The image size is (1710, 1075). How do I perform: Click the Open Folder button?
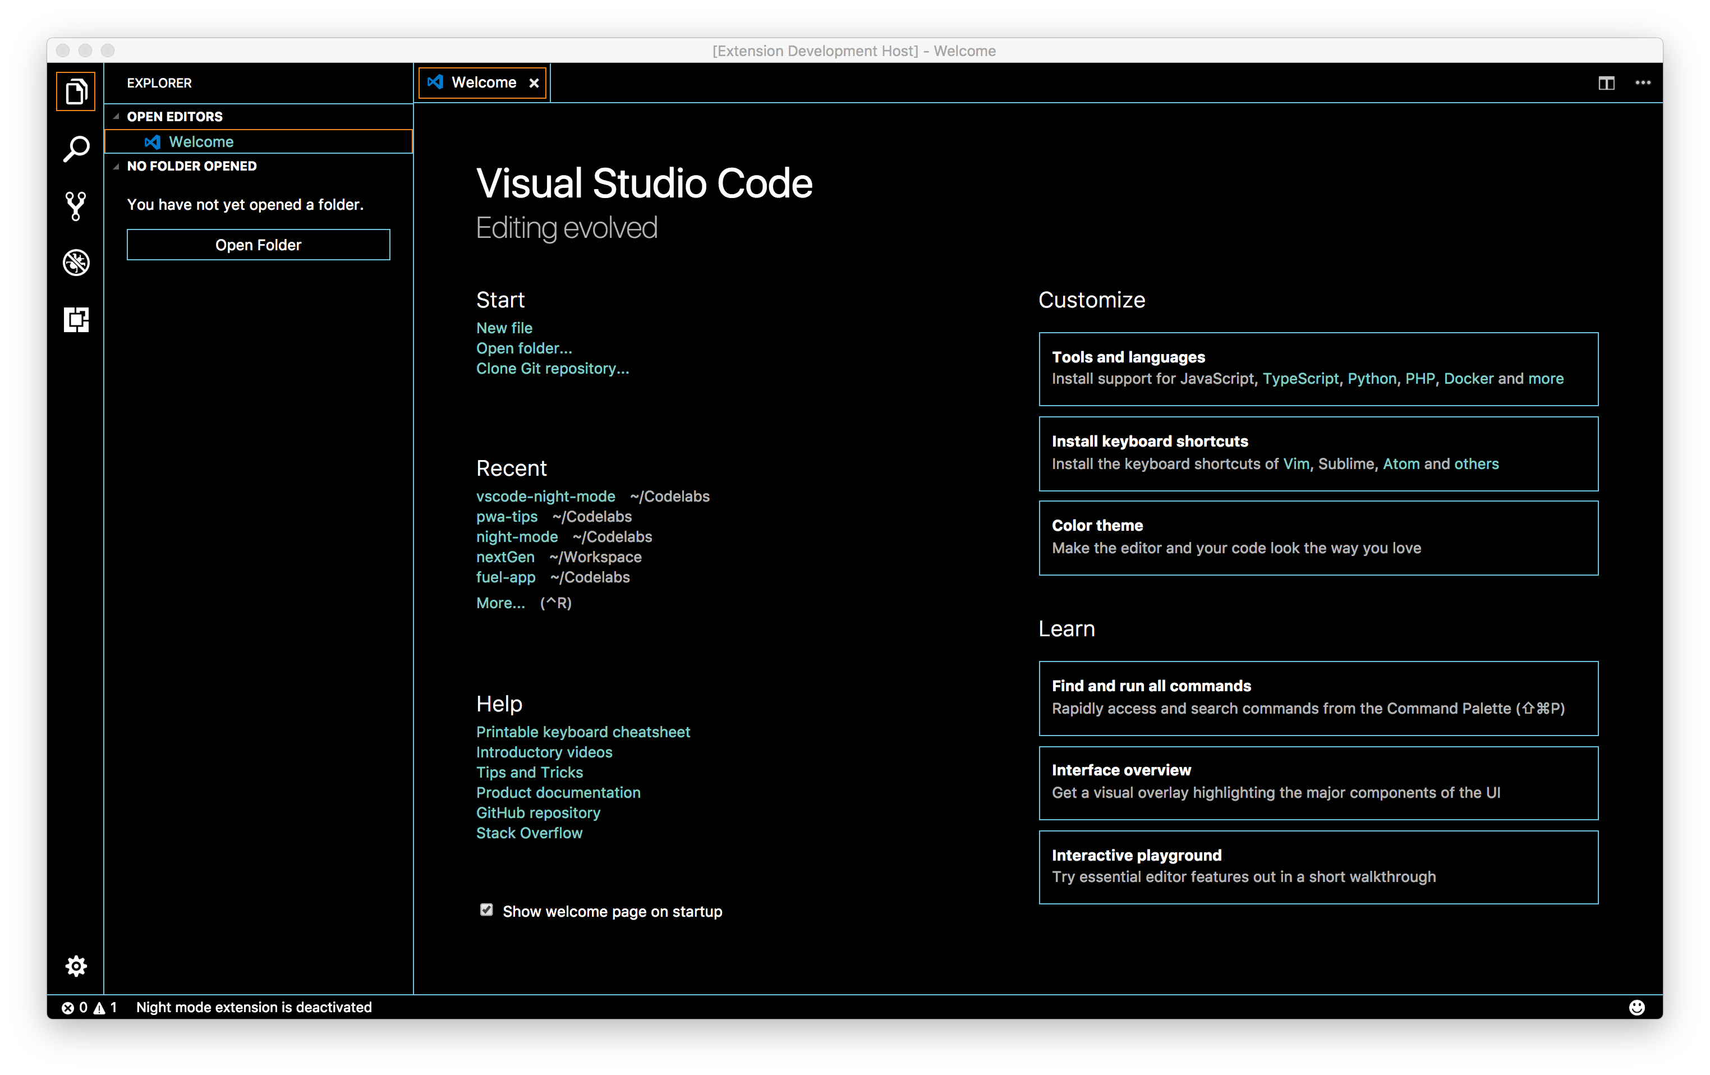coord(258,245)
